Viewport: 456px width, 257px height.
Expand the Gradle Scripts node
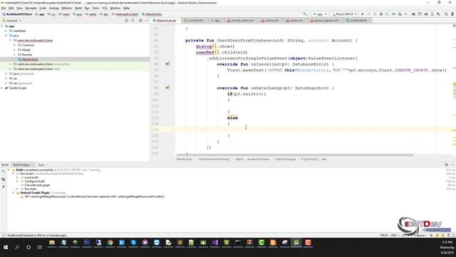[x=2, y=88]
